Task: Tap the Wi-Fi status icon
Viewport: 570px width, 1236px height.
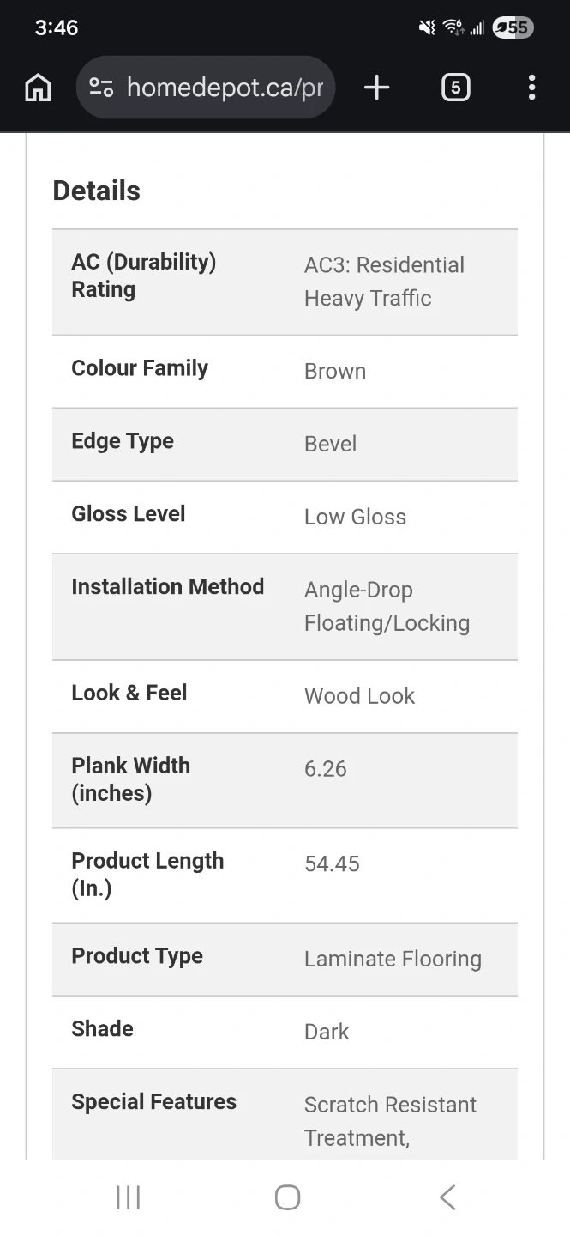Action: (453, 28)
